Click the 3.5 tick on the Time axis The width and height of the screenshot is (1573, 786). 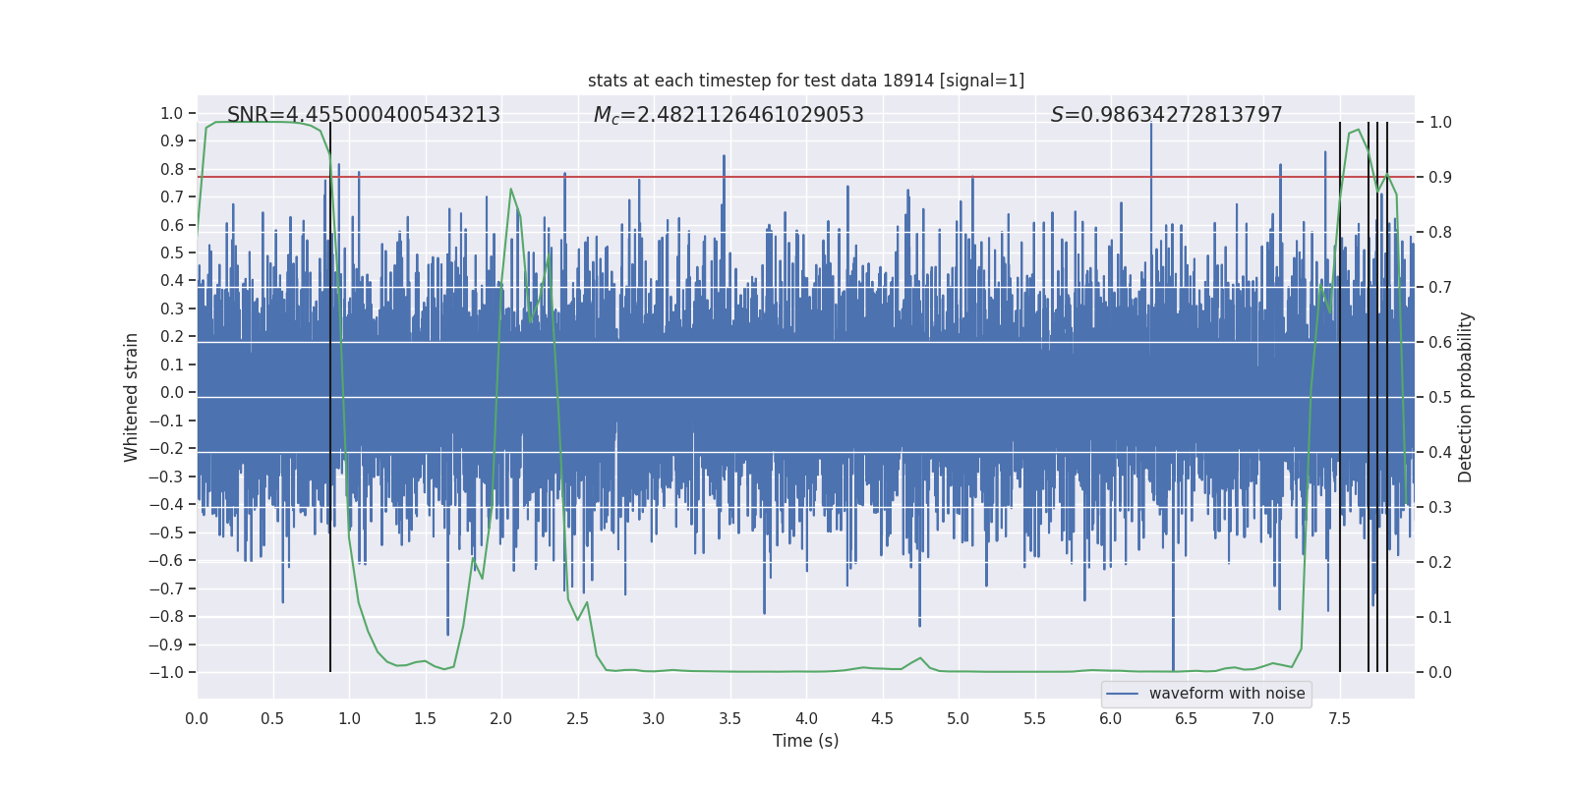729,718
